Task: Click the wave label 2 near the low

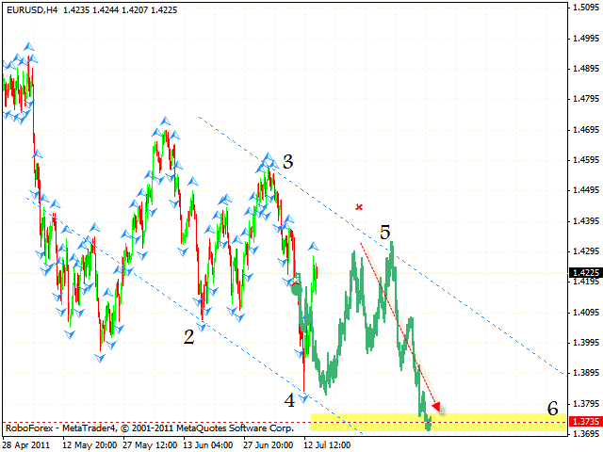Action: coord(188,336)
